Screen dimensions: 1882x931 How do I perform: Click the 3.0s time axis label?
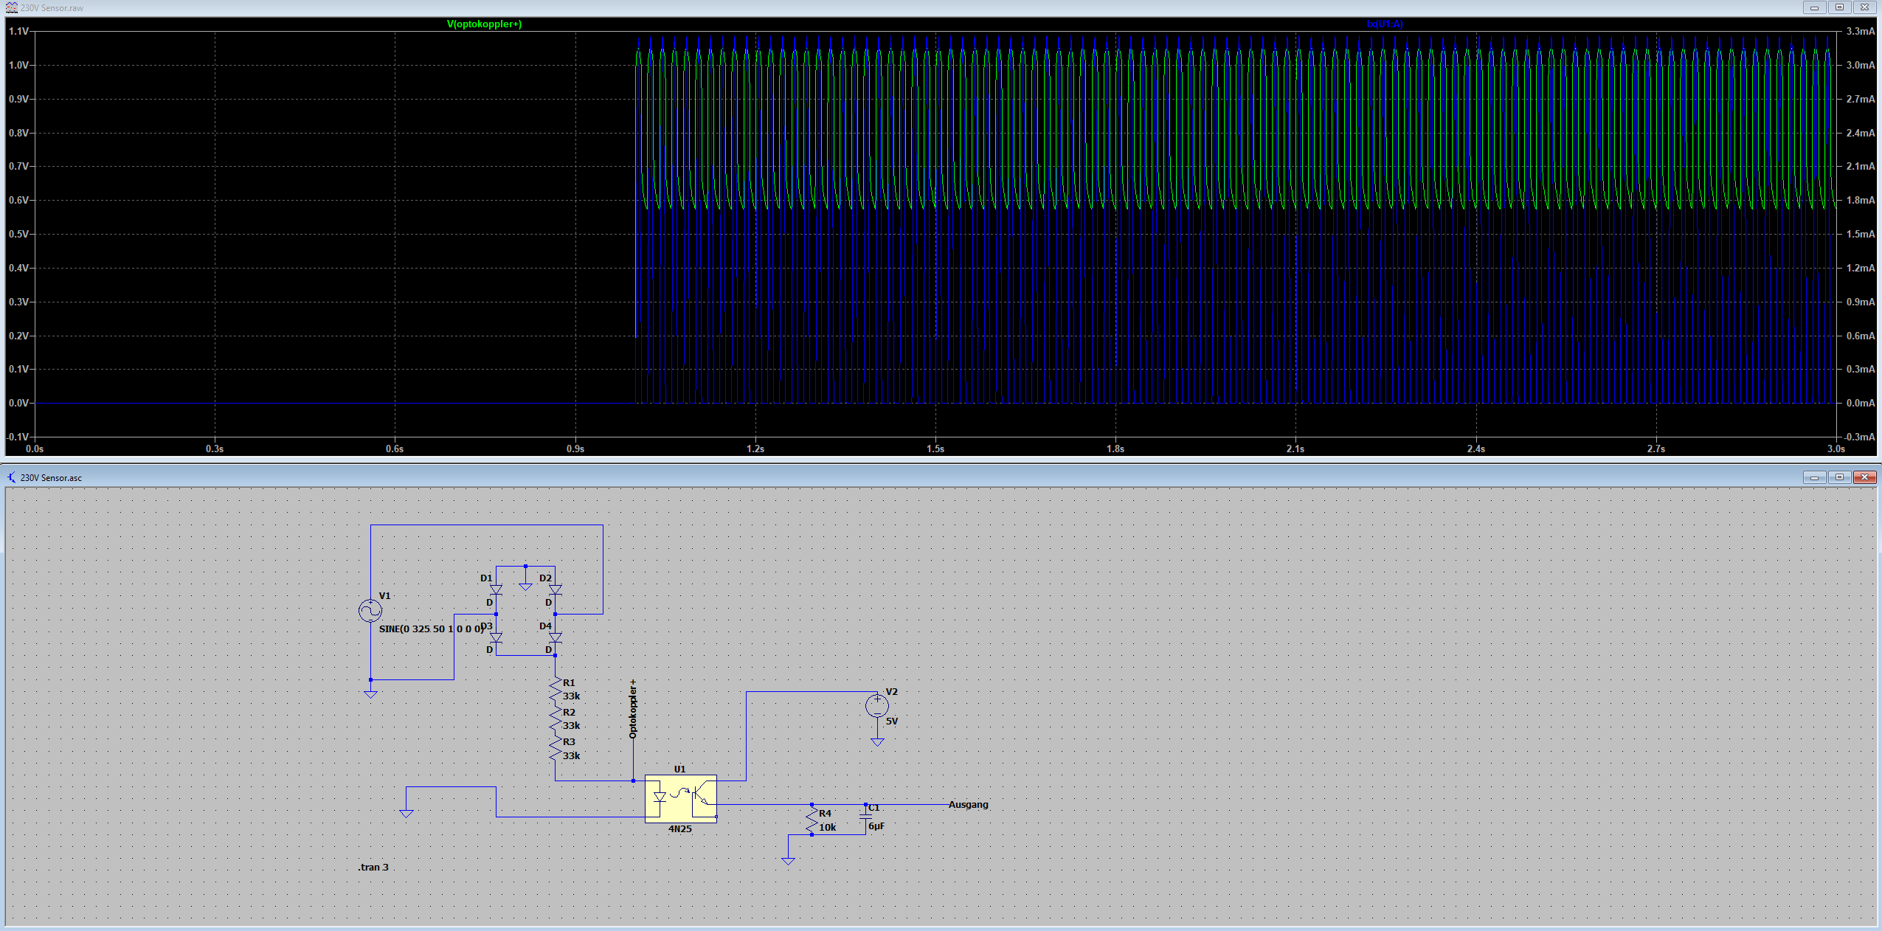[1836, 449]
